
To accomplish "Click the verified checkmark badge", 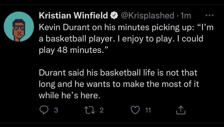I will coord(114,15).
